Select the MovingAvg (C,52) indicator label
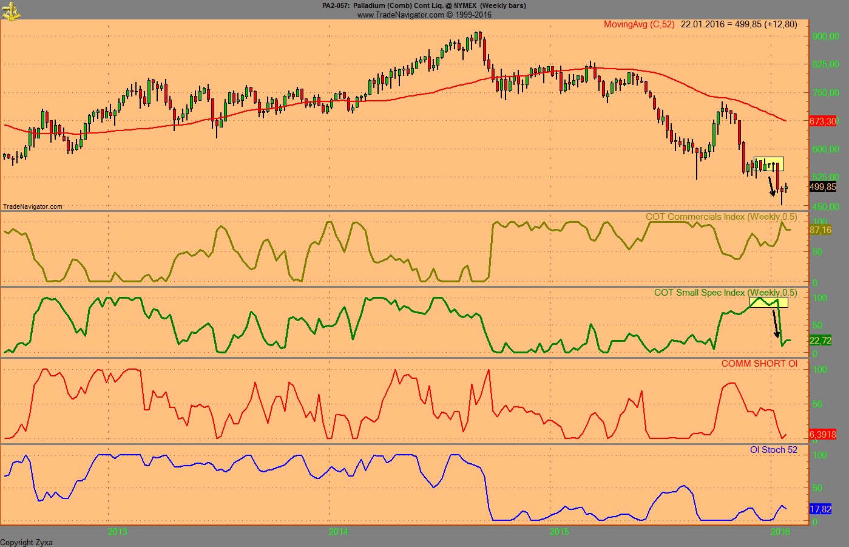This screenshot has height=547, width=849. coord(639,24)
